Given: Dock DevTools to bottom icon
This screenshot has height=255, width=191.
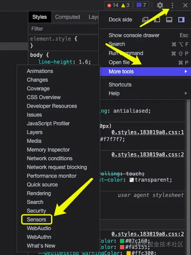Looking at the screenshot, I should point(169,20).
